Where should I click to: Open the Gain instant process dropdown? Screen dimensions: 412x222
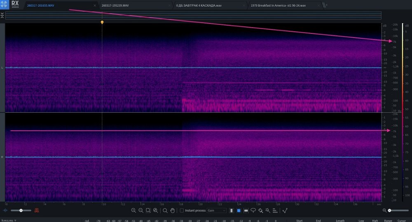pos(216,210)
